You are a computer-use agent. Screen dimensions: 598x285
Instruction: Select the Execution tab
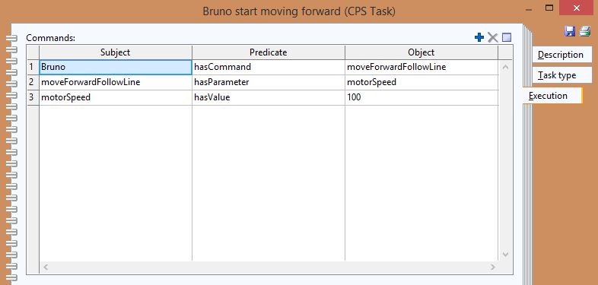[x=552, y=96]
